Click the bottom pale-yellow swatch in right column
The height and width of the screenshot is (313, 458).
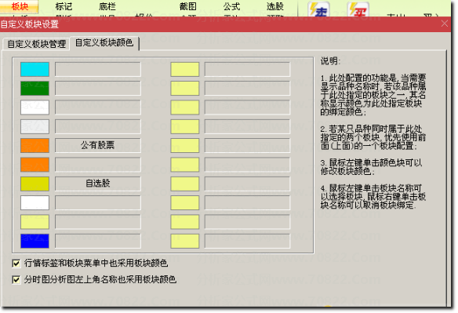click(185, 241)
